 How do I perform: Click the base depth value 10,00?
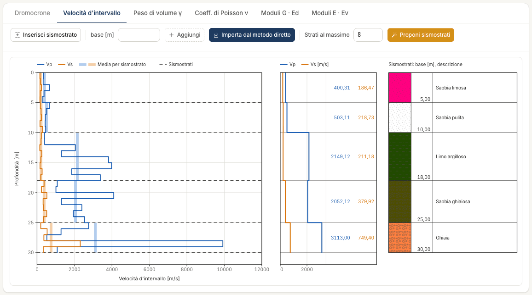point(424,129)
